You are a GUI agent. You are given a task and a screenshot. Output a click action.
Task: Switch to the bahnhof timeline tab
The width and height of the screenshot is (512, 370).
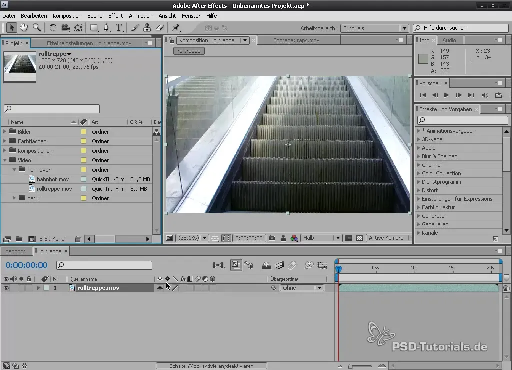pyautogui.click(x=15, y=251)
